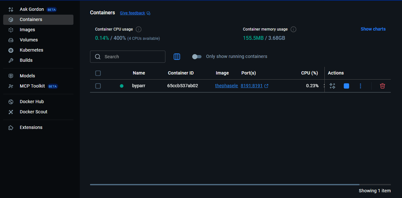The height and width of the screenshot is (198, 402).
Task: Click the Give feedback link
Action: [x=133, y=13]
